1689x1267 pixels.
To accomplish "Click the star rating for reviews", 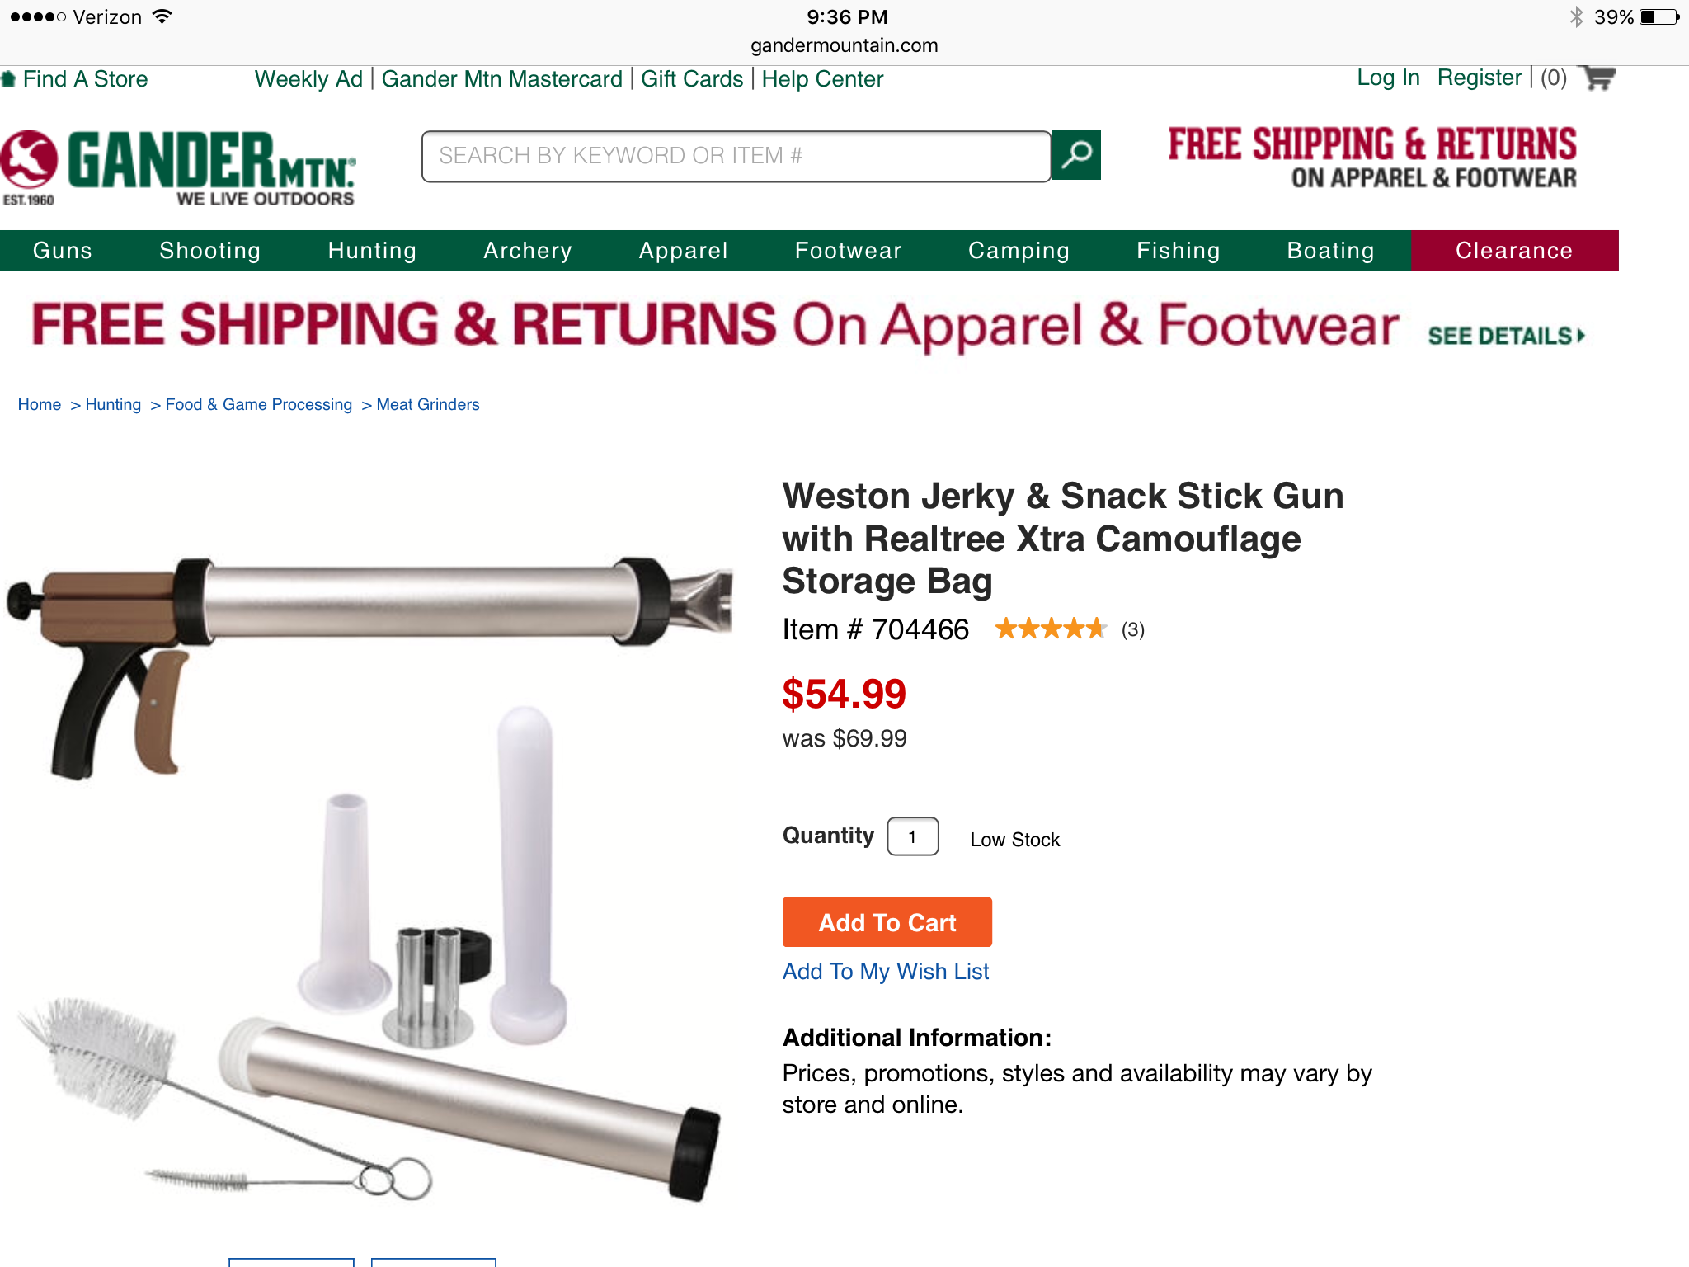I will (1050, 629).
